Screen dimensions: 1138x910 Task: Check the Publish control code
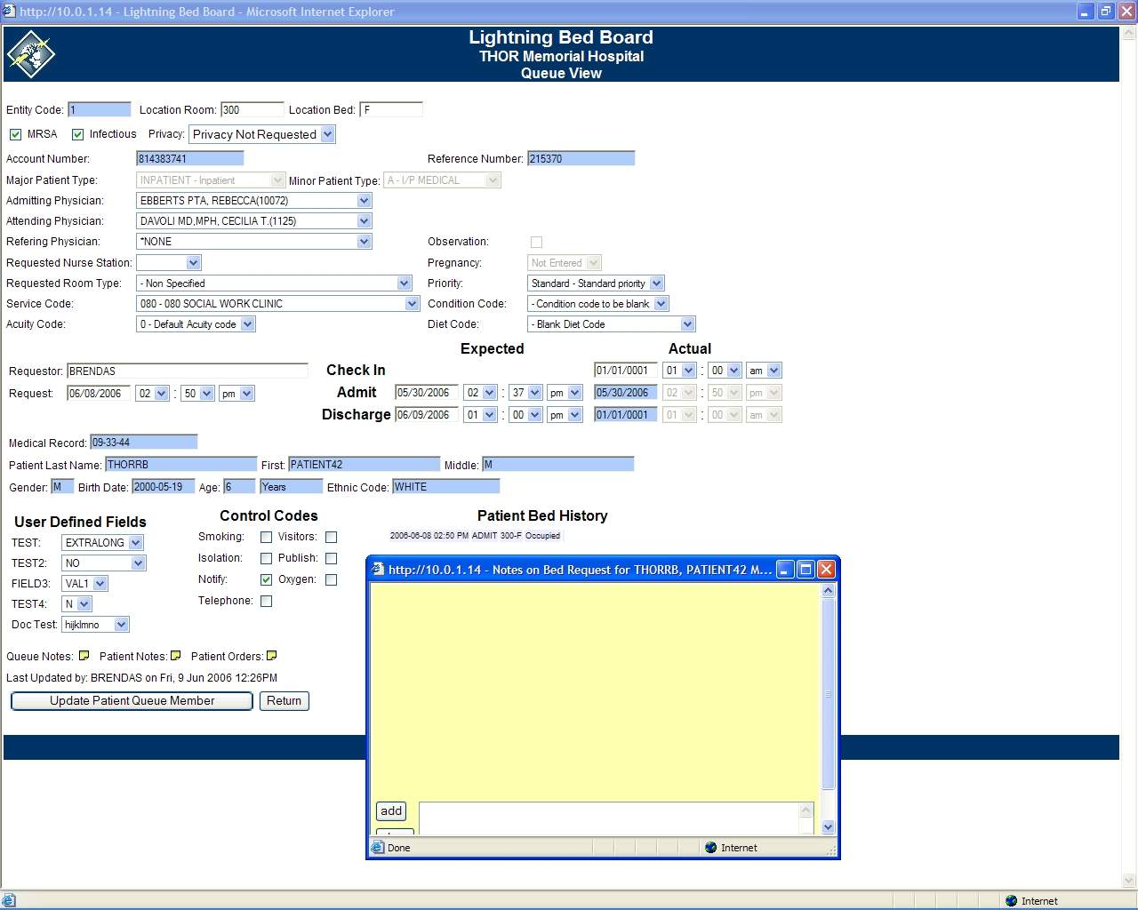tap(331, 558)
